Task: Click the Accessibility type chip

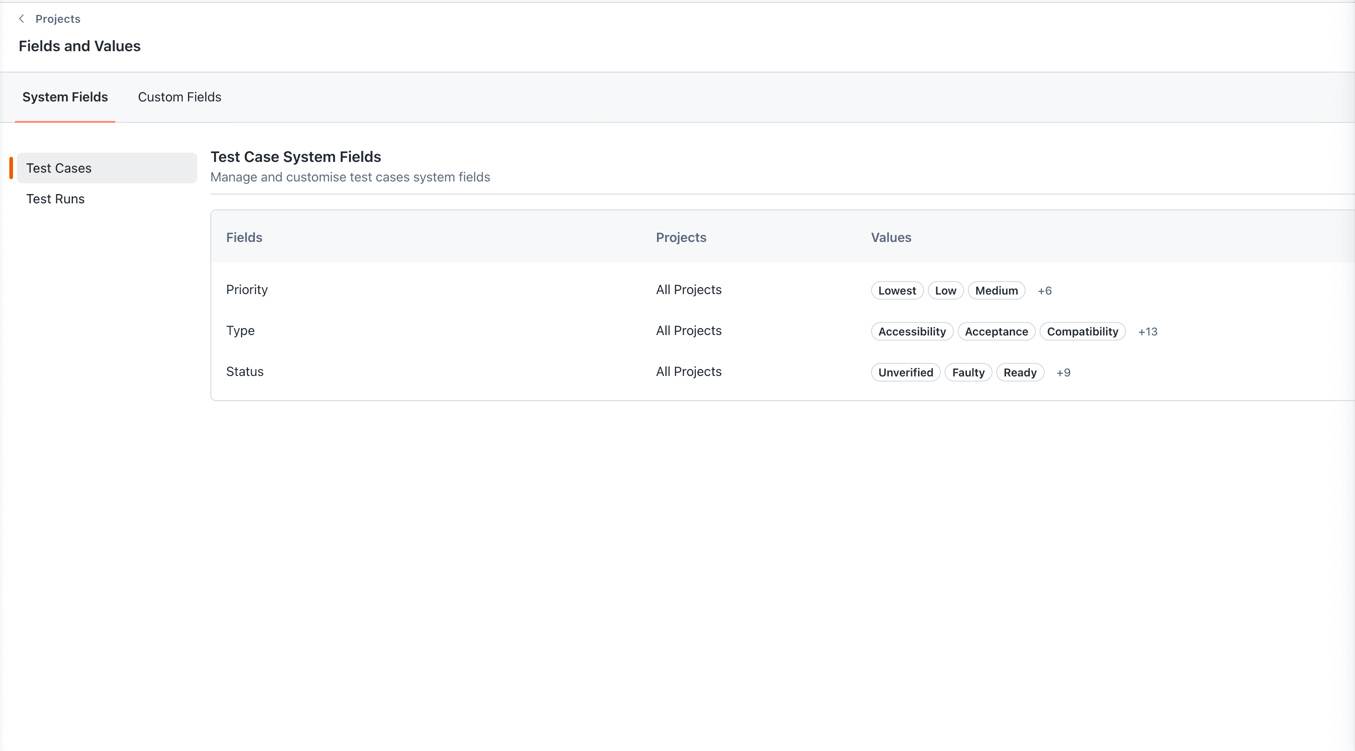Action: 912,332
